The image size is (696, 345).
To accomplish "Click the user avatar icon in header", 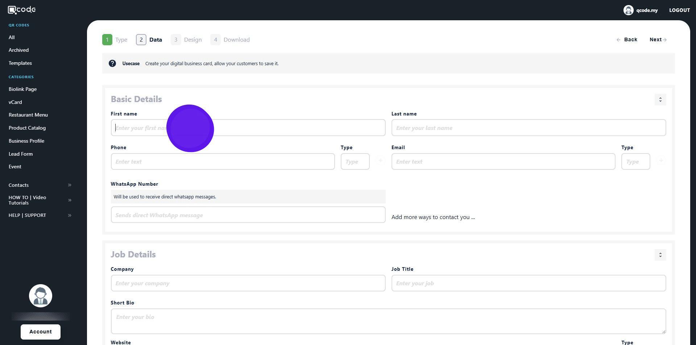I will 628,10.
